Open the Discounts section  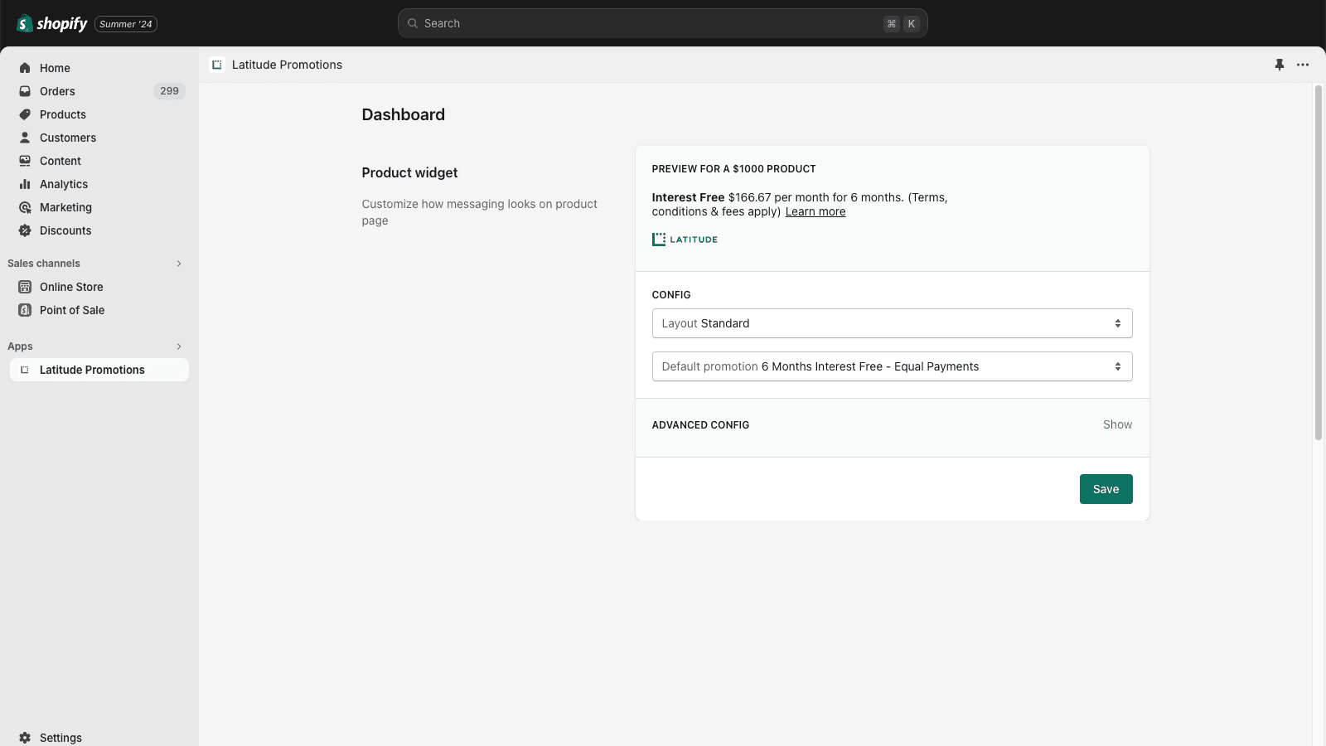tap(65, 230)
